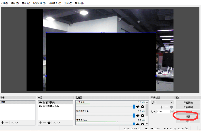Increase the 时长 duration with the stepper arrow

click(x=172, y=111)
